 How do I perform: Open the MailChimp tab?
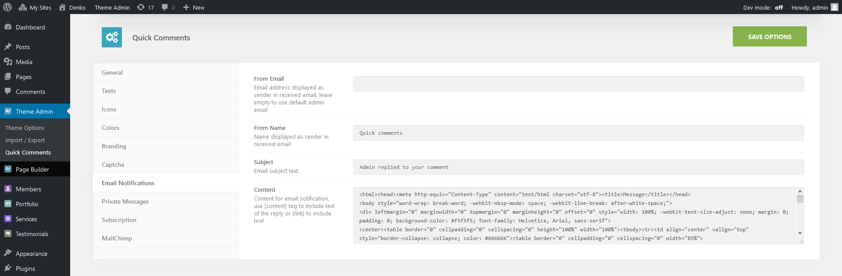click(x=166, y=238)
